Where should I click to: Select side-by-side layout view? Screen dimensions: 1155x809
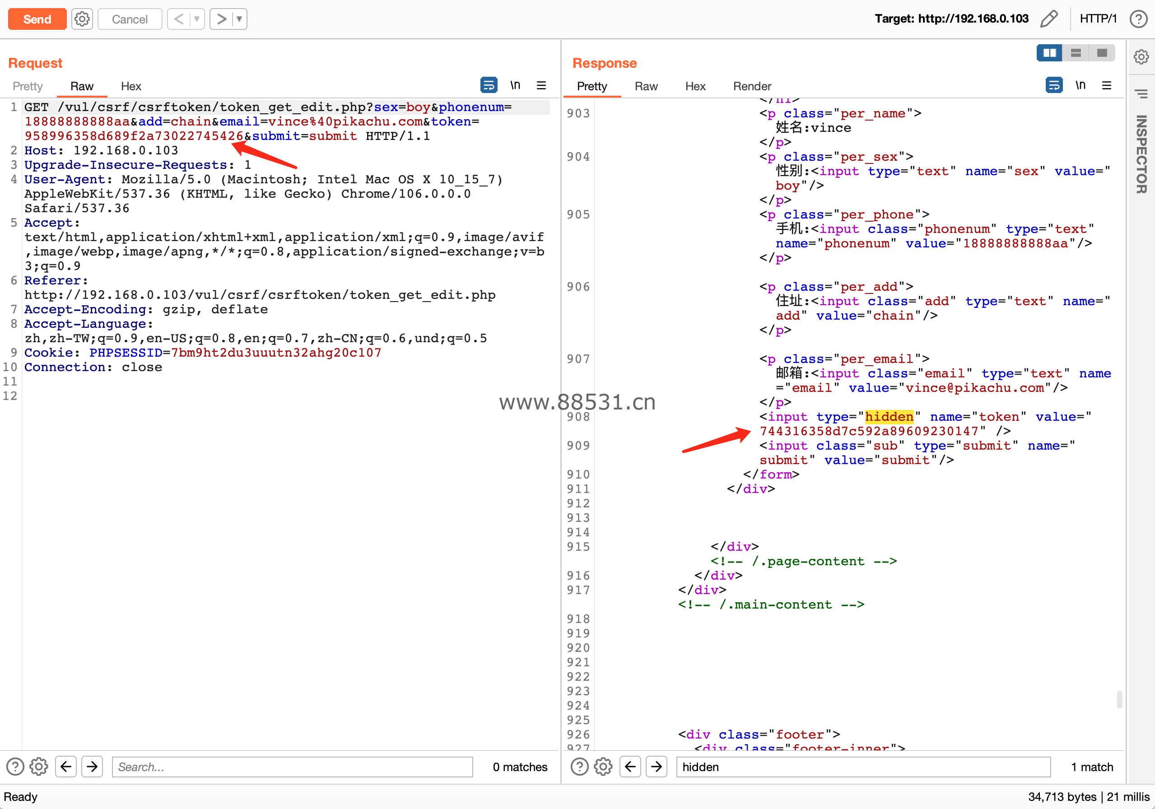(1049, 53)
